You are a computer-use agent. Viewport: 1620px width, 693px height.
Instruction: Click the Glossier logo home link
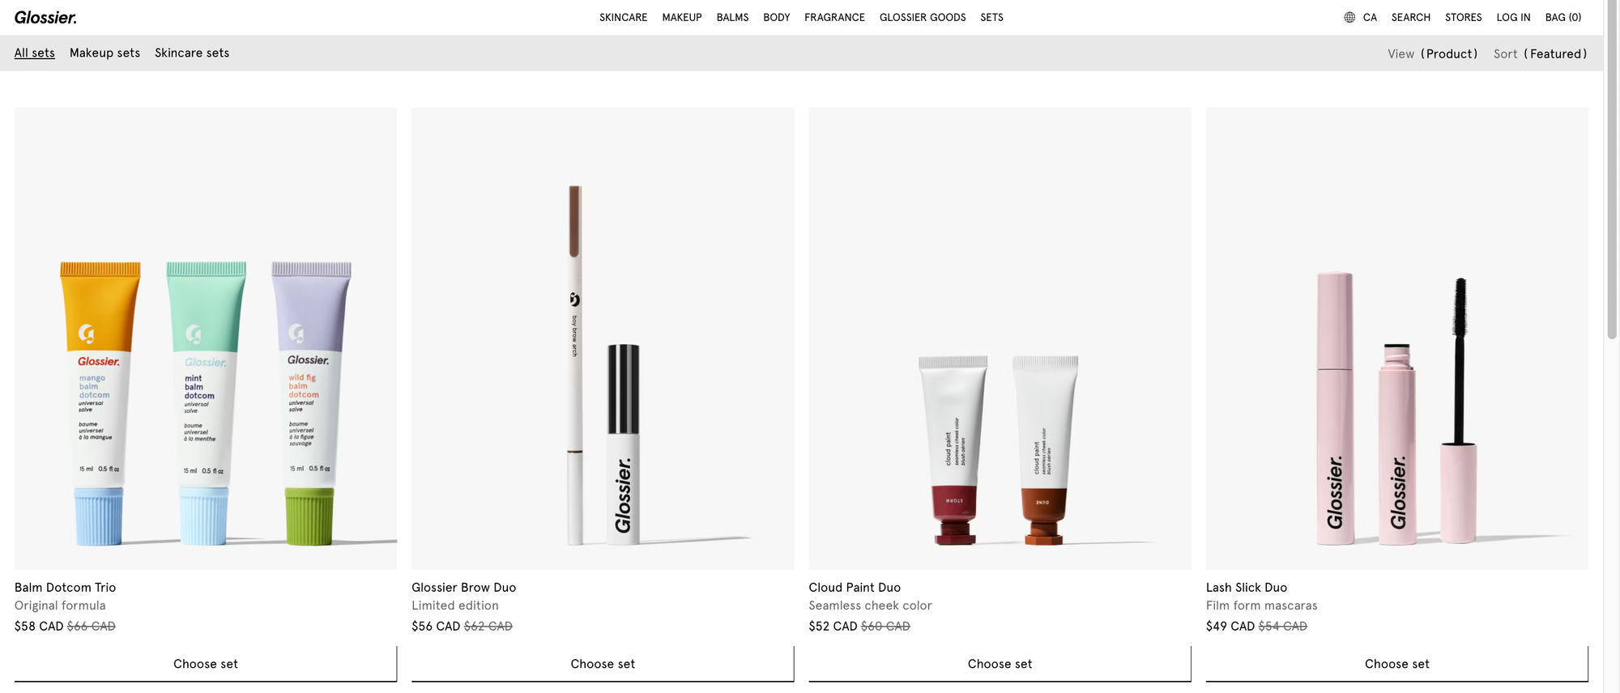pyautogui.click(x=45, y=17)
